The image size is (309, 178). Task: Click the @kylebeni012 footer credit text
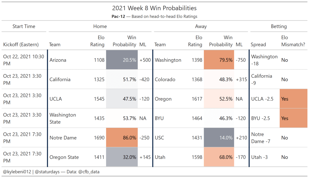[18, 172]
